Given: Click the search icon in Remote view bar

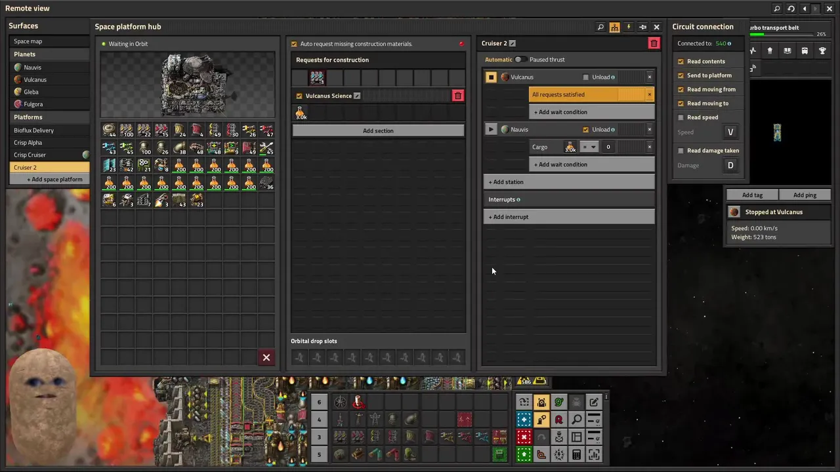Looking at the screenshot, I should coord(777,9).
